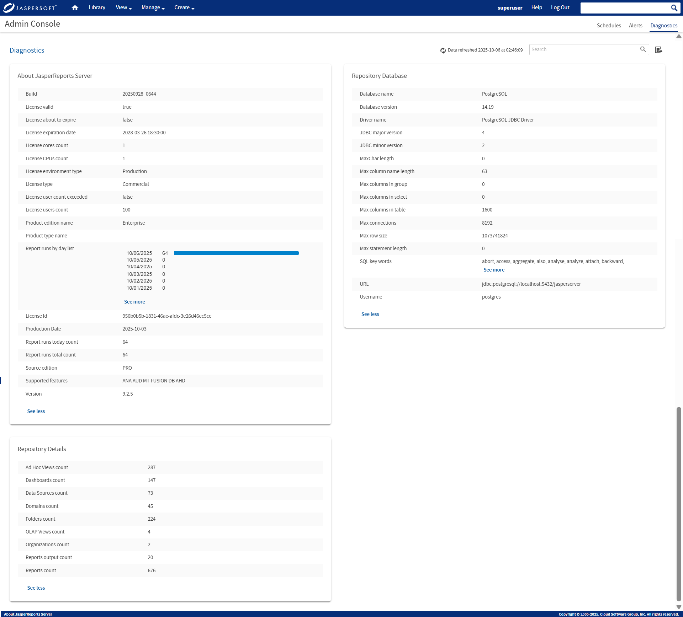Click Log Out
Viewport: 683px width, 617px height.
click(x=560, y=7)
